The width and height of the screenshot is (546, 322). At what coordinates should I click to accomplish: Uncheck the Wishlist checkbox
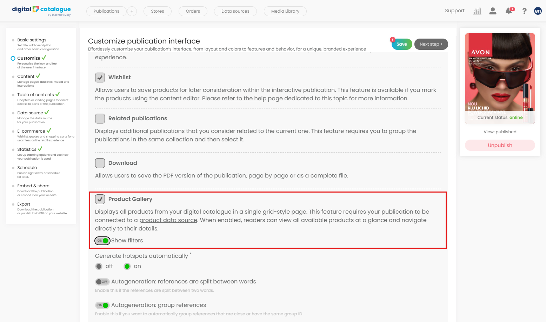(100, 78)
